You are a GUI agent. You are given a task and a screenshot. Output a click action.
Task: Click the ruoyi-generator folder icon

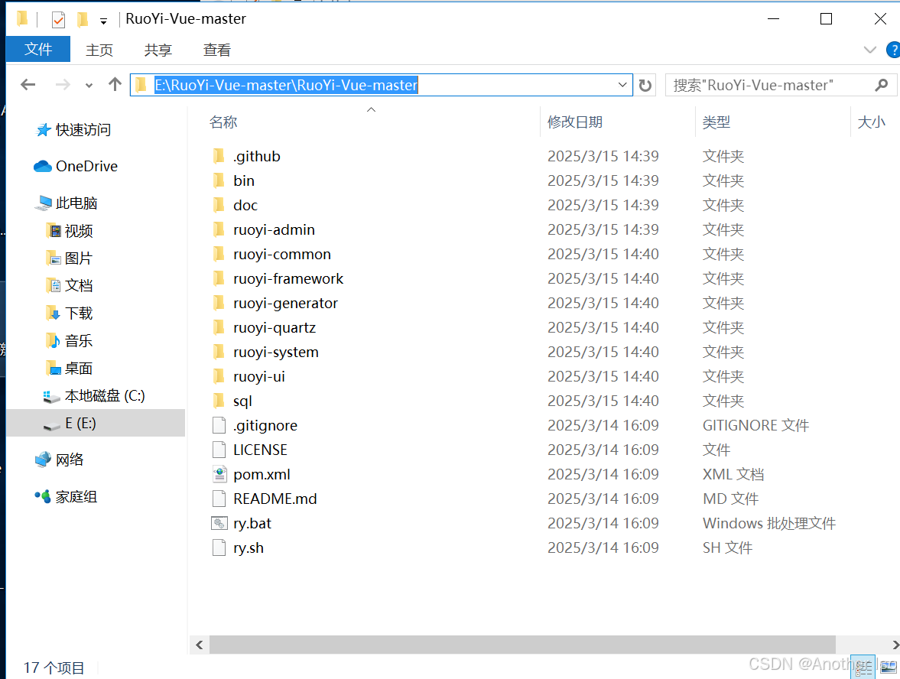(219, 303)
